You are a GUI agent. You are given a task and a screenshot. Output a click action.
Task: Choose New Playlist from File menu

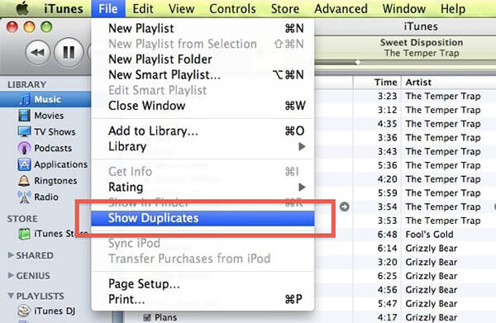[203, 28]
